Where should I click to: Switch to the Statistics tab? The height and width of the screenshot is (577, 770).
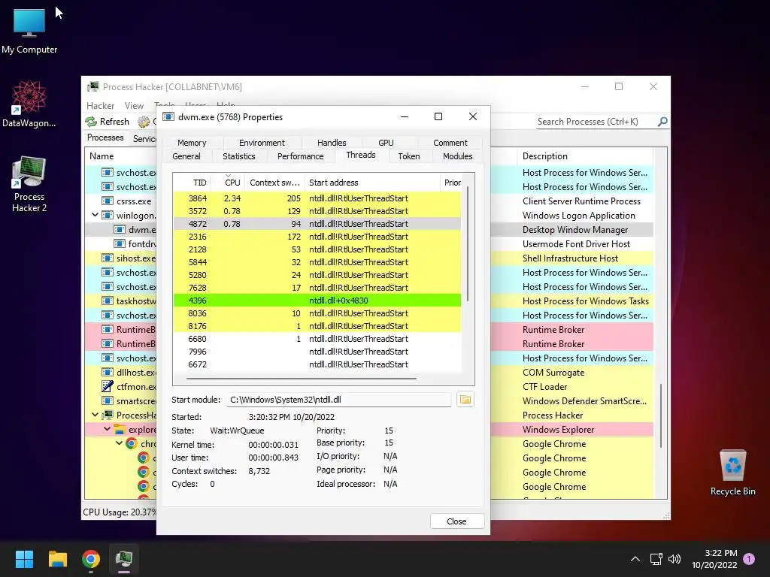[238, 156]
